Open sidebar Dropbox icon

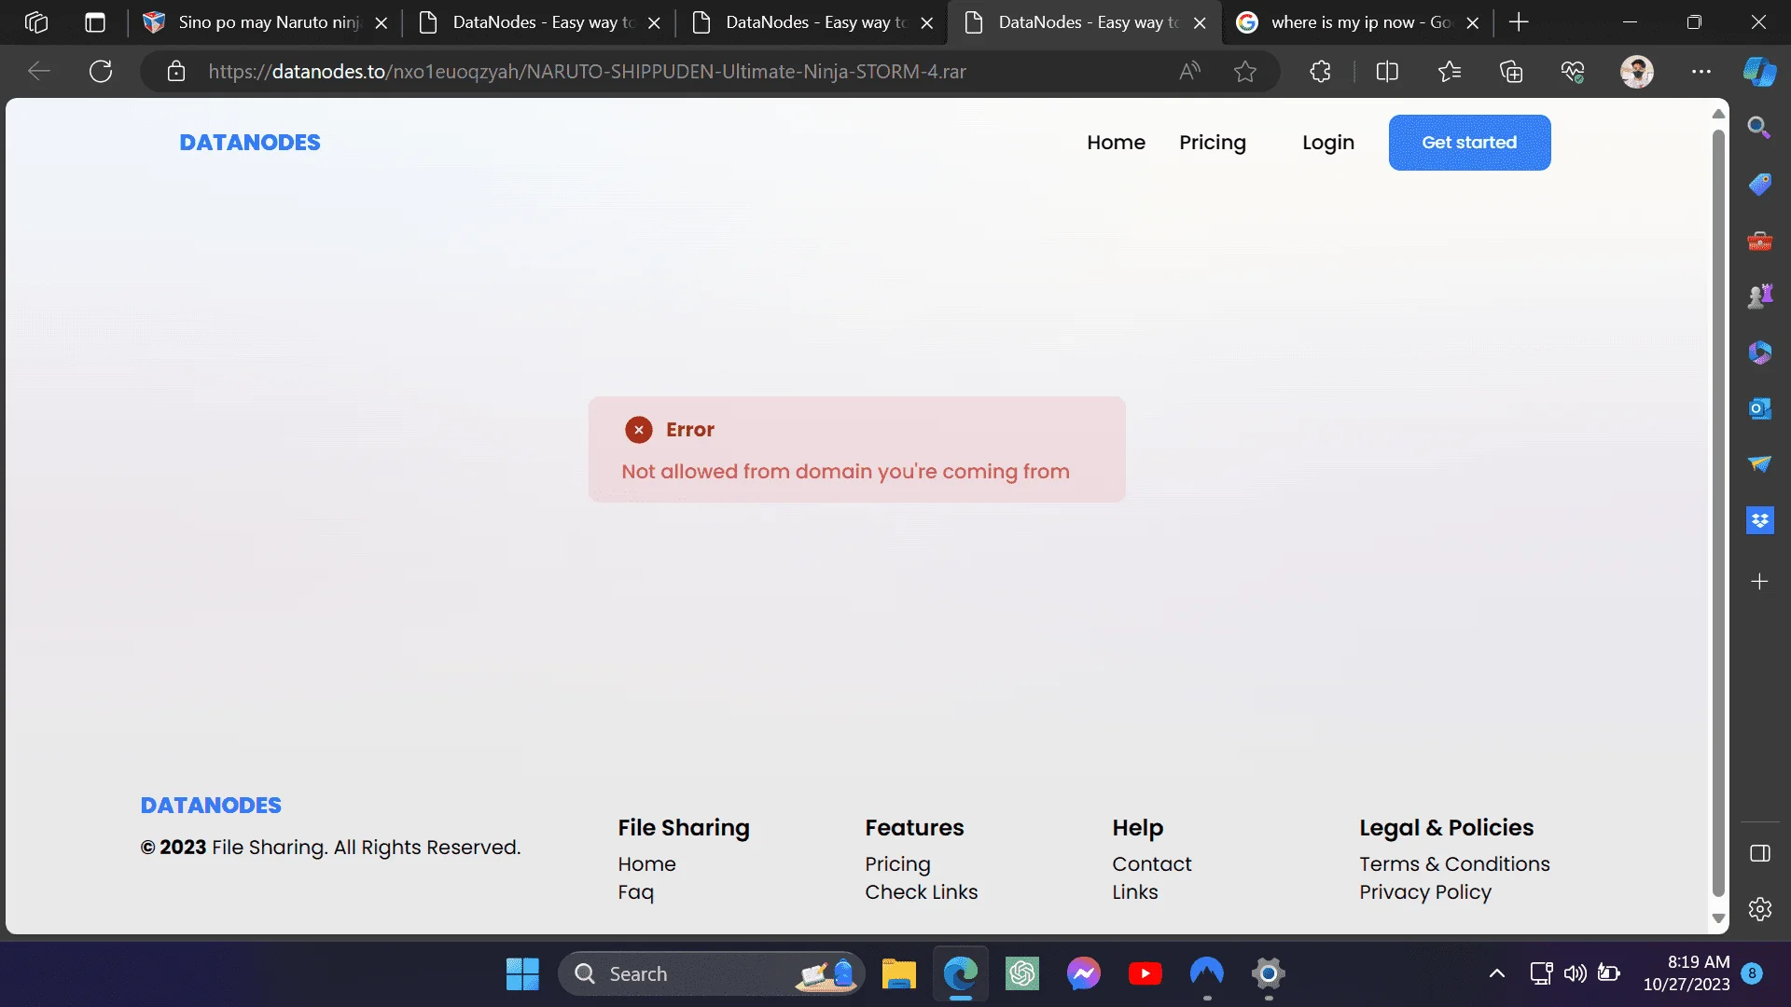click(1759, 520)
